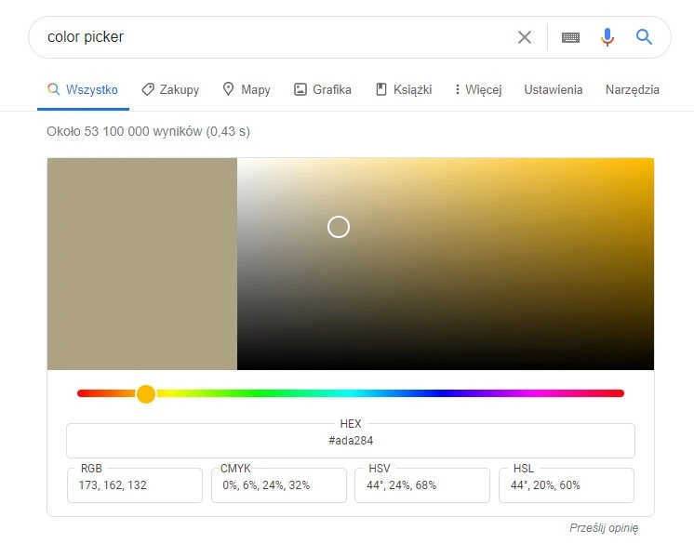The image size is (694, 557).
Task: Click the Prześlij opinię feedback link
Action: point(604,528)
